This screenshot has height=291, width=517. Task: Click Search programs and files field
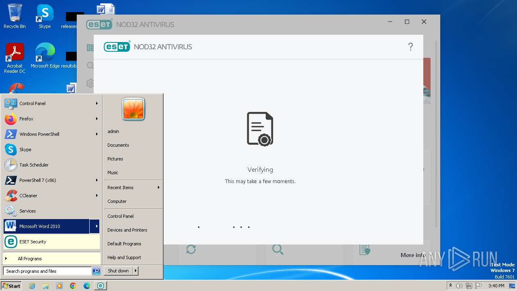click(47, 271)
